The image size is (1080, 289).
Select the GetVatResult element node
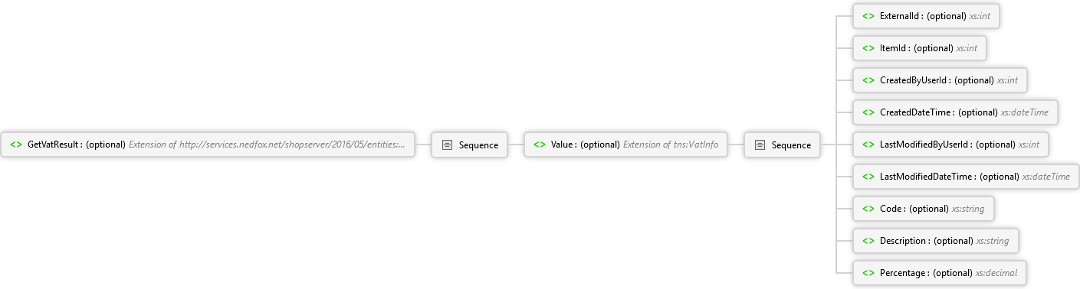(x=208, y=144)
